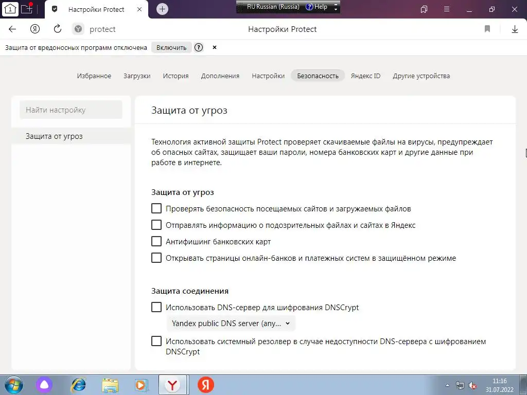Open Windows Media Player on taskbar
Screen dimensions: 527x395
[x=141, y=385]
